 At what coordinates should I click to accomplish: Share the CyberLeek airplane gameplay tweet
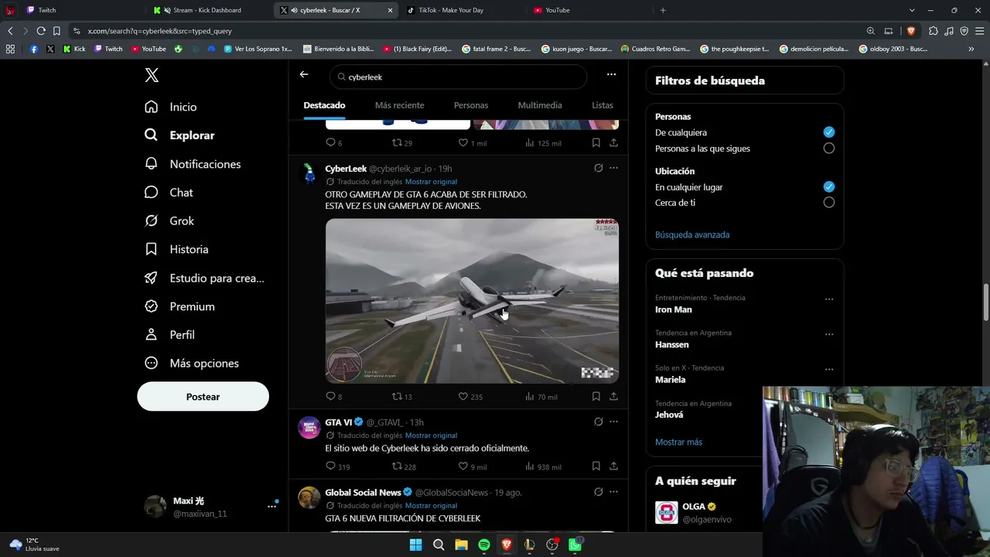[x=613, y=396]
